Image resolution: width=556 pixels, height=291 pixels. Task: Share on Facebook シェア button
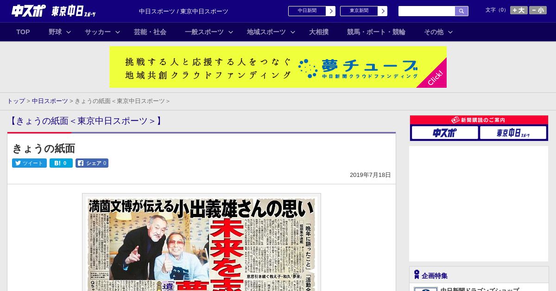coord(92,163)
